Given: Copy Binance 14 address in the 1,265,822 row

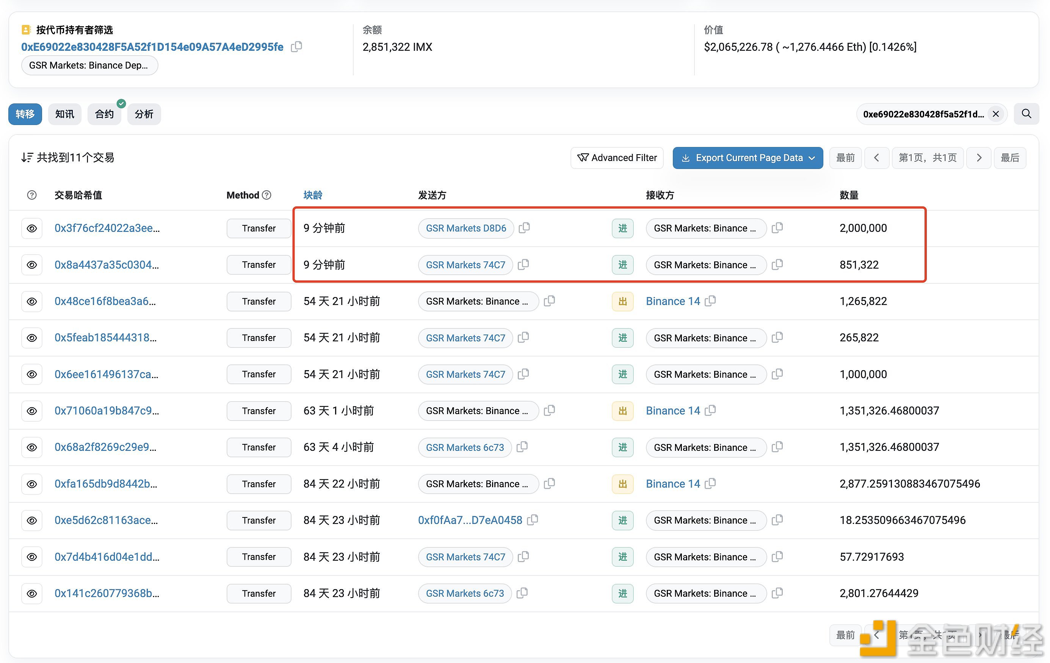Looking at the screenshot, I should pyautogui.click(x=710, y=301).
